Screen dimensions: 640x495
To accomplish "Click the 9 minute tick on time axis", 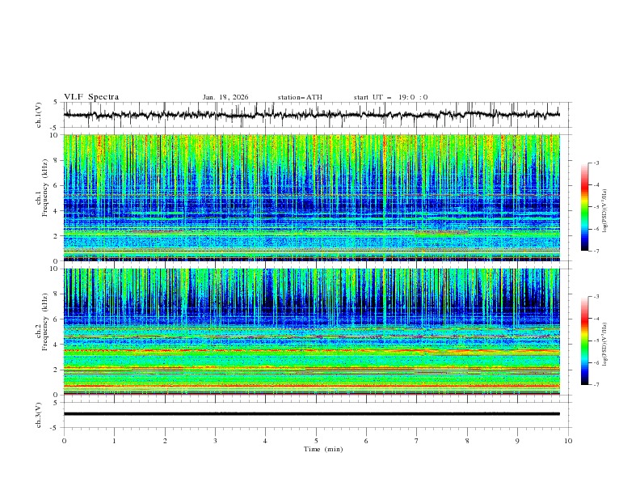I will pos(517,441).
